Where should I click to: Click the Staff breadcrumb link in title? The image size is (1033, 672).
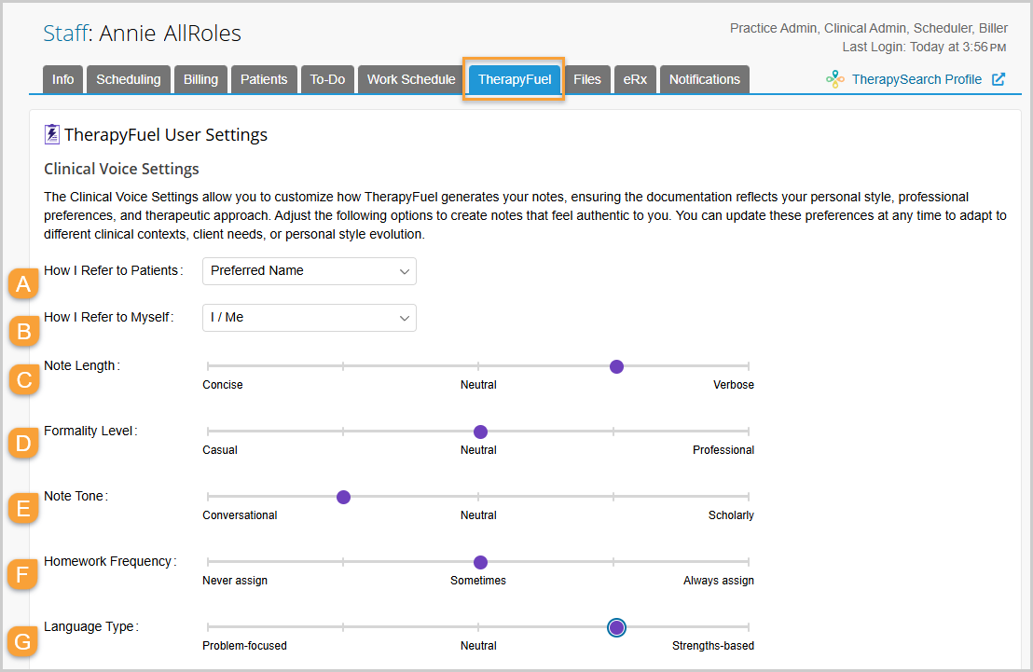[65, 33]
